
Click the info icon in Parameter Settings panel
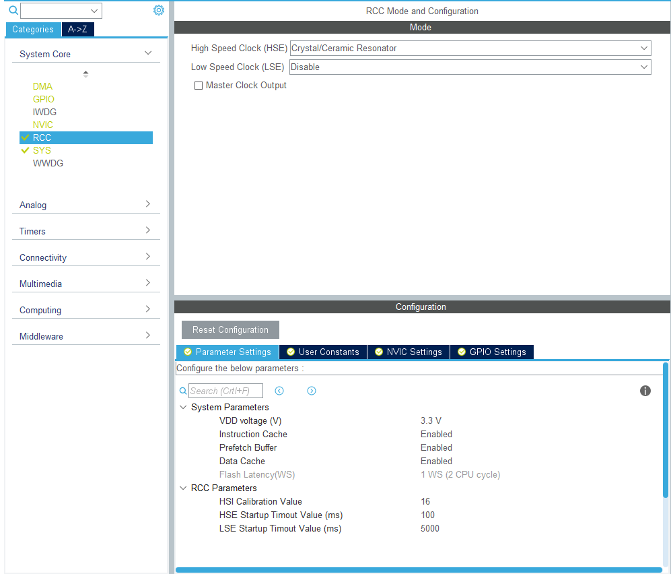click(645, 391)
